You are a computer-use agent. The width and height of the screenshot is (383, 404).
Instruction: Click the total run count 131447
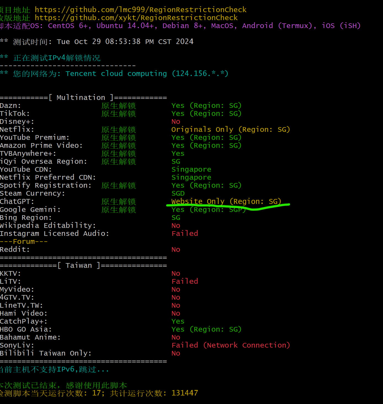pos(185,393)
